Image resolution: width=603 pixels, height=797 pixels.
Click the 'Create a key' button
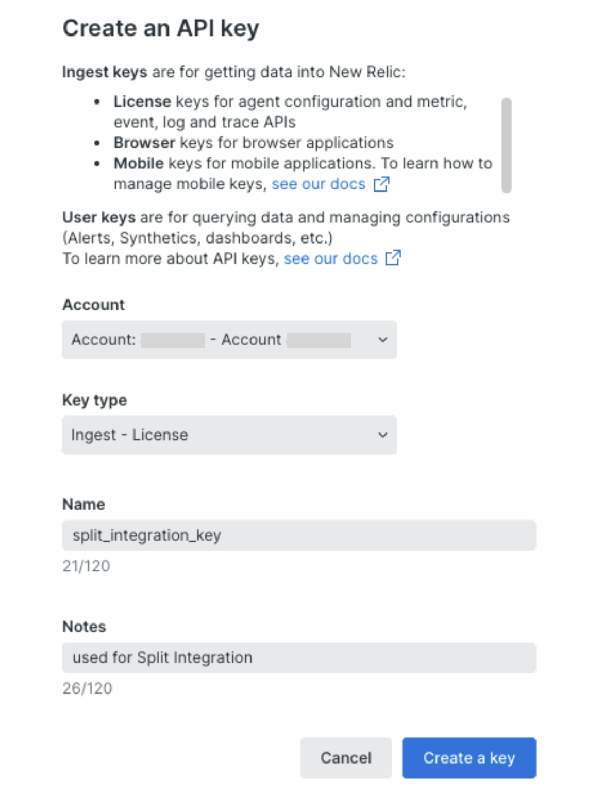[468, 758]
